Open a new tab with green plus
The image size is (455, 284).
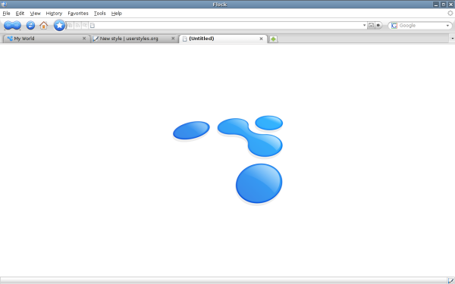tap(273, 39)
